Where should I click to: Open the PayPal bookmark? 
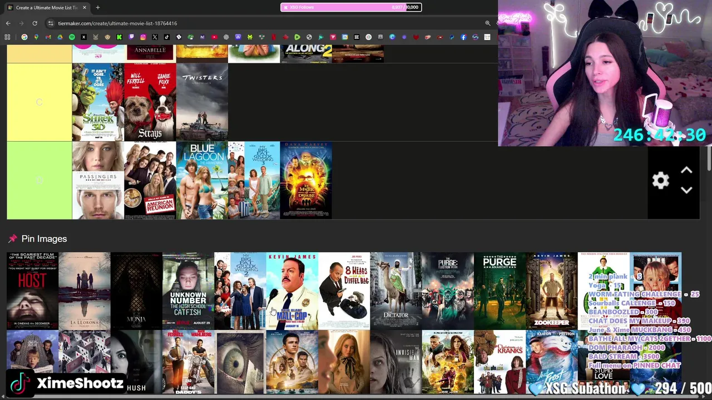[x=451, y=37]
